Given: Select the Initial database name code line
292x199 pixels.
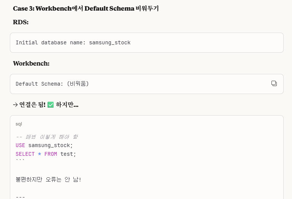Looking at the screenshot, I should click(x=73, y=43).
